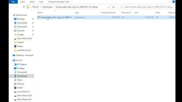Sort files by the Type column
This screenshot has width=182, height=102.
[x=77, y=12]
